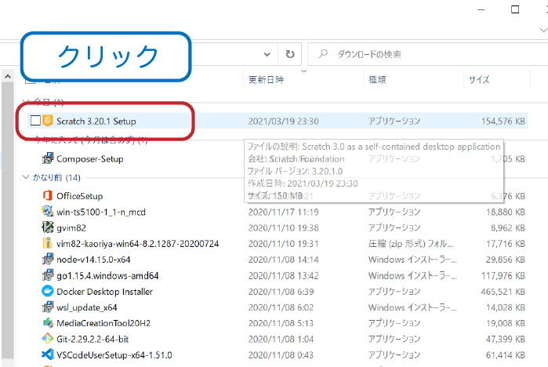Click the OfficeSetup Office logo icon
The width and height of the screenshot is (548, 367).
pyautogui.click(x=48, y=195)
